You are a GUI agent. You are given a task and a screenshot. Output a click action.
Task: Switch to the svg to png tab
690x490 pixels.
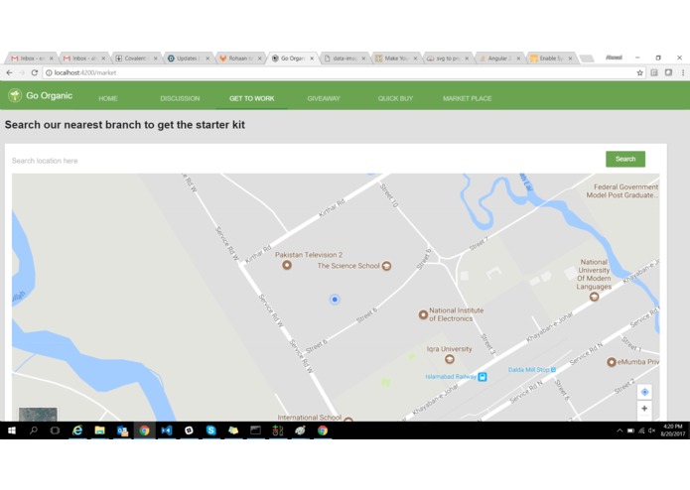[x=447, y=58]
